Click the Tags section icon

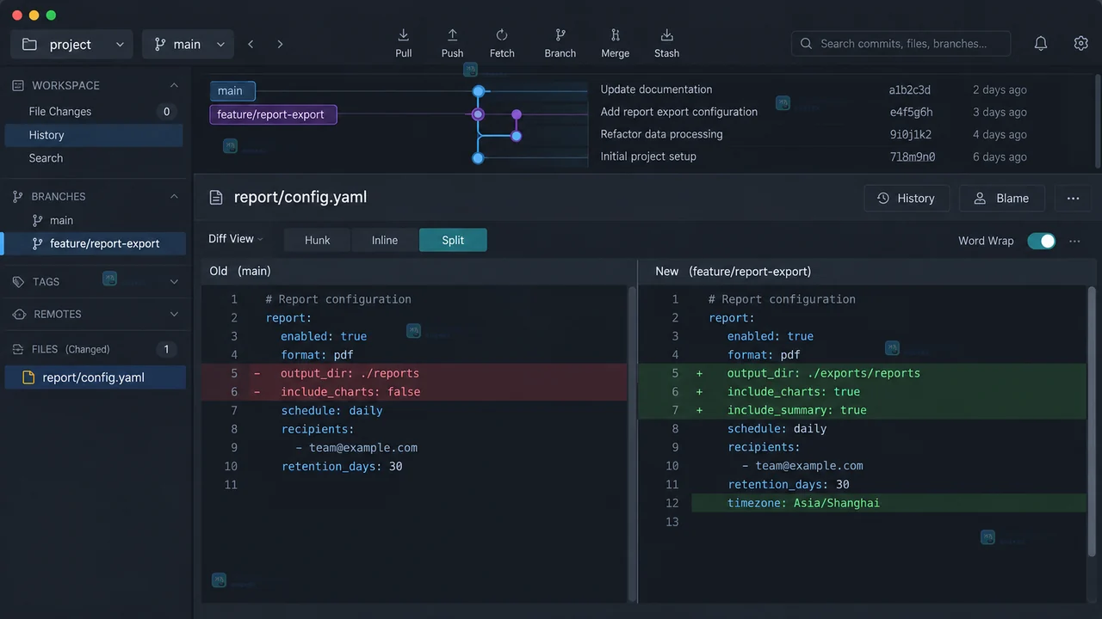[x=19, y=282]
